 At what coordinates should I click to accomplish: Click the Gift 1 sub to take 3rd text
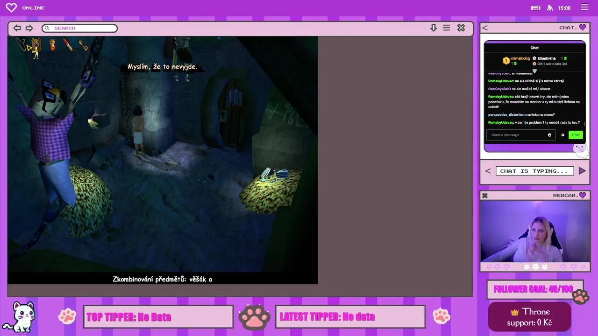tap(552, 63)
